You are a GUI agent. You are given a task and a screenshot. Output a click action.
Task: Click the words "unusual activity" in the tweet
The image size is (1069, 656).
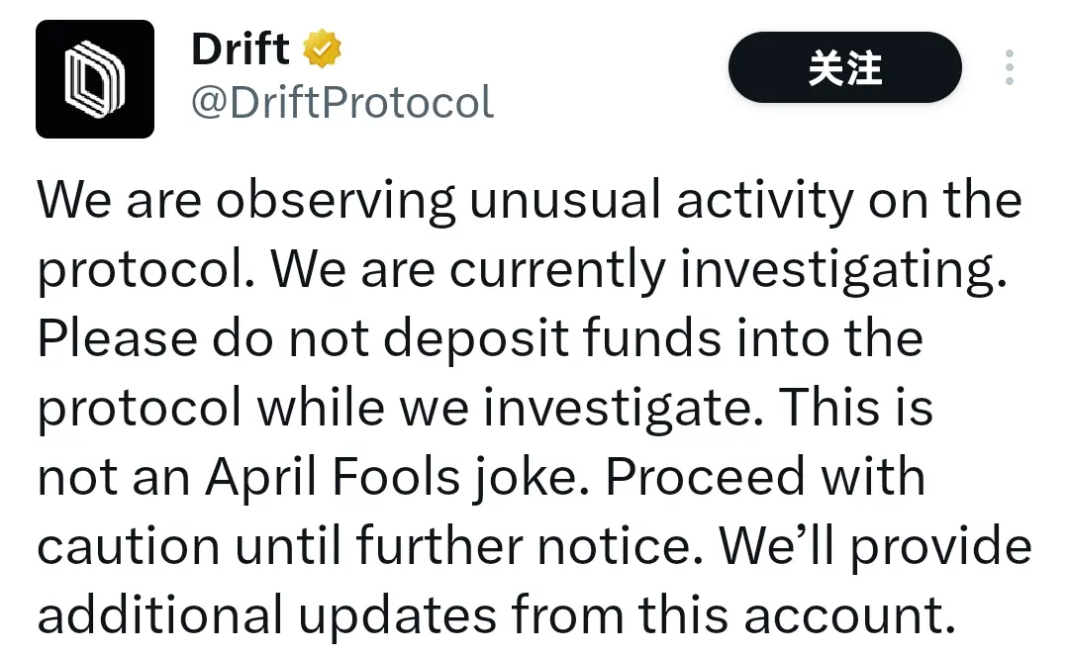[x=661, y=201]
